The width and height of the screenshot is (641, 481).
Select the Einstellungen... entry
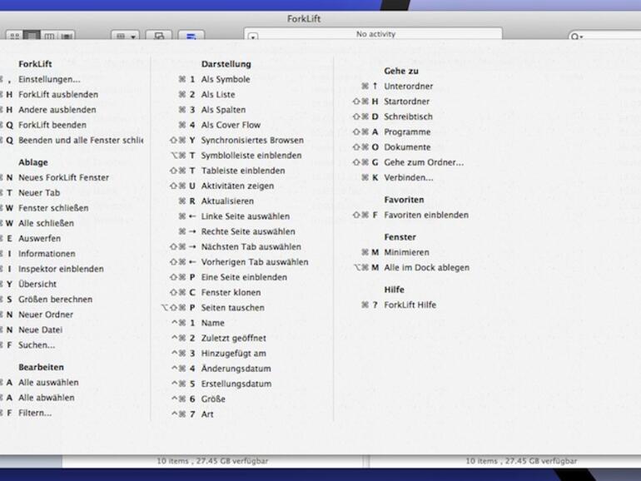tap(49, 79)
